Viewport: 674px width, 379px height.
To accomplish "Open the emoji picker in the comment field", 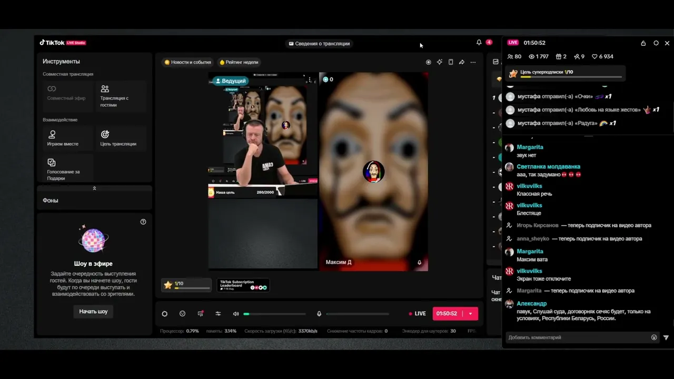I will coord(654,337).
